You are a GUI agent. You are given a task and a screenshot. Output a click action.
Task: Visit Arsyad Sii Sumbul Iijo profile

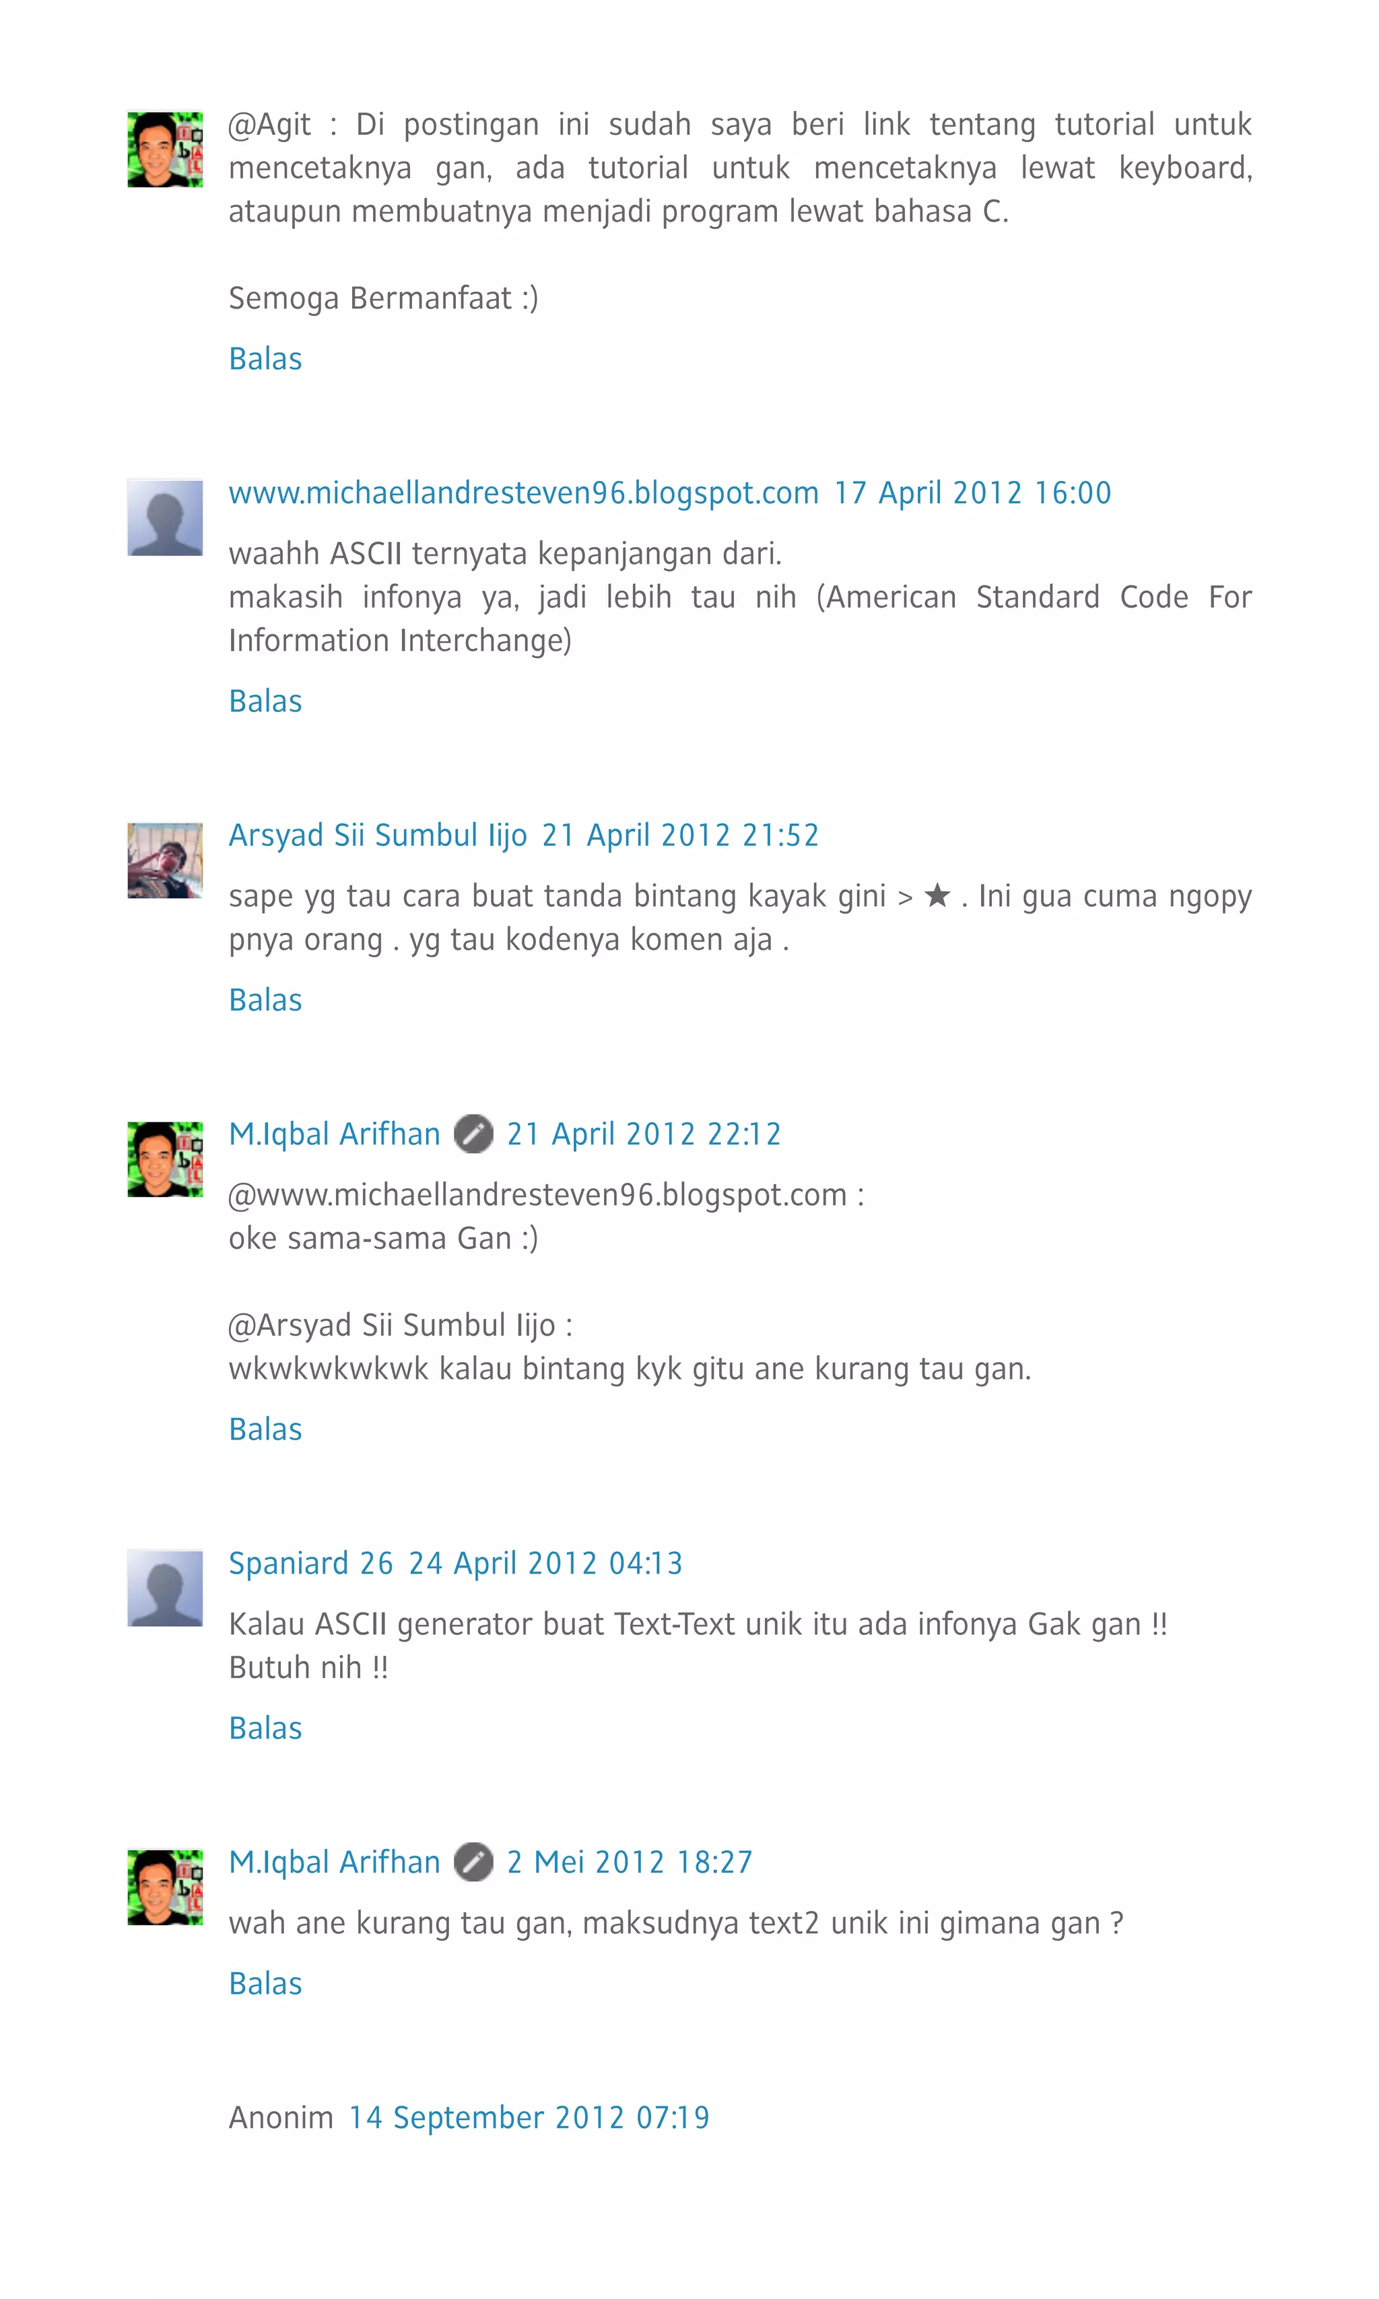point(378,835)
